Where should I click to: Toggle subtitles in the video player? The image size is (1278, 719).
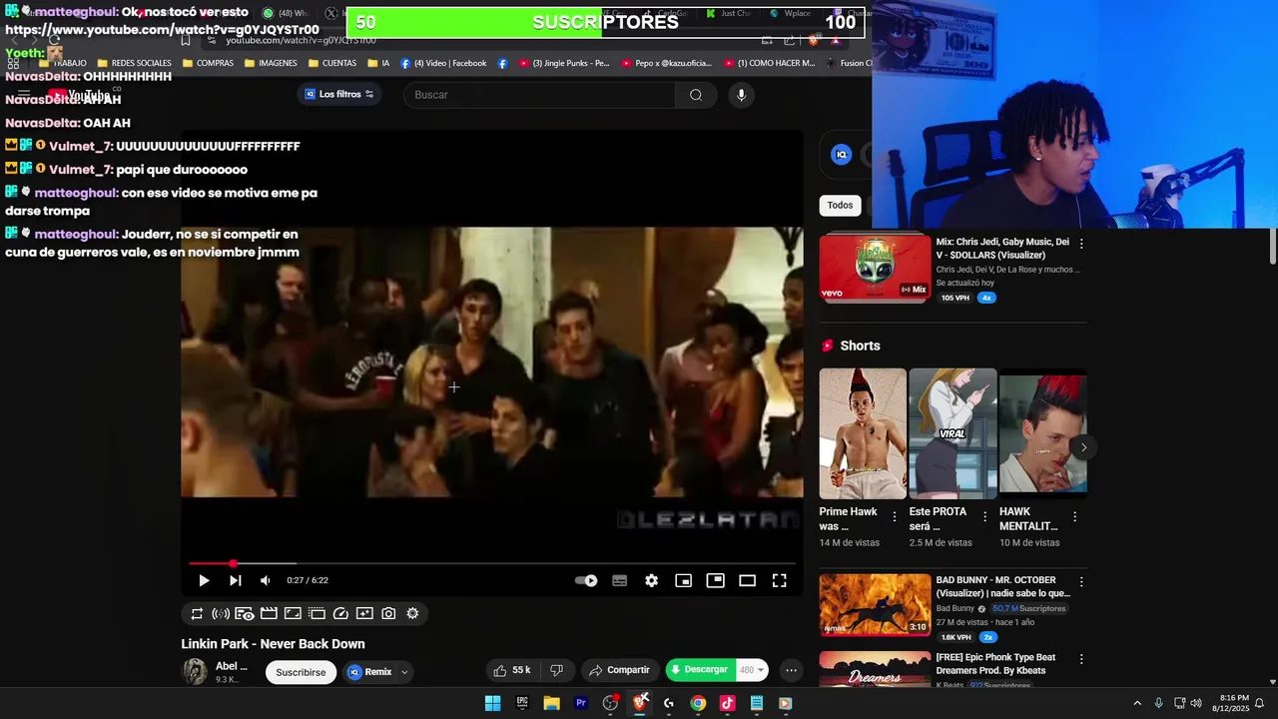tap(620, 580)
